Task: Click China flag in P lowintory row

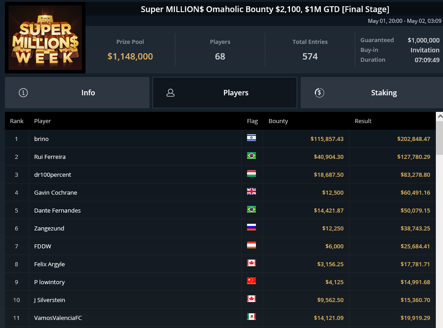Action: coord(251,281)
